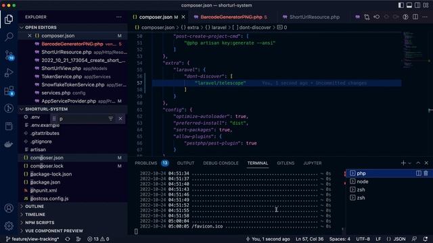Open notifications bell in status bar
Viewport: 433px width, 243px height.
click(426, 239)
